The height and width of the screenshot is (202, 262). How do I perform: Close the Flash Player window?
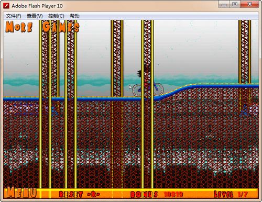click(250, 4)
